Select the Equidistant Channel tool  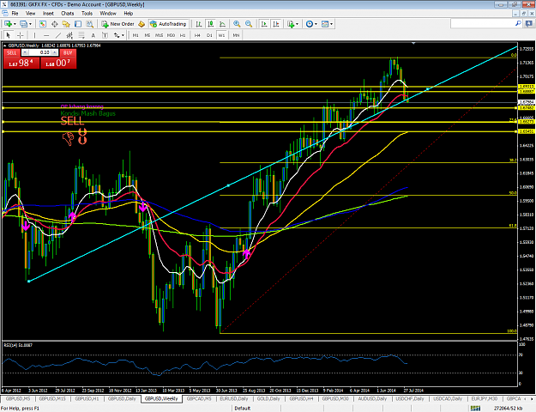tap(69, 35)
